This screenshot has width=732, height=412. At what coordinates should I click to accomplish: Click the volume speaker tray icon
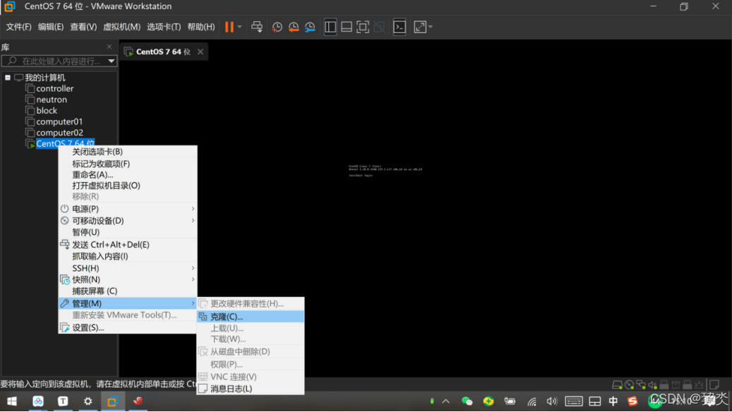[552, 401]
